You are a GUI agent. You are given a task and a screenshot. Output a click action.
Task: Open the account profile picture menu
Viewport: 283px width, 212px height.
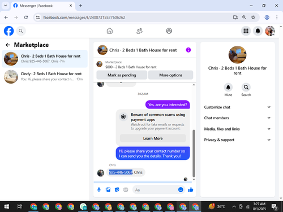tap(270, 31)
